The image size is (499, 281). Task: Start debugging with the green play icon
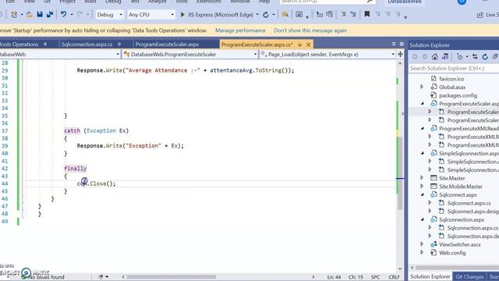pyautogui.click(x=182, y=15)
